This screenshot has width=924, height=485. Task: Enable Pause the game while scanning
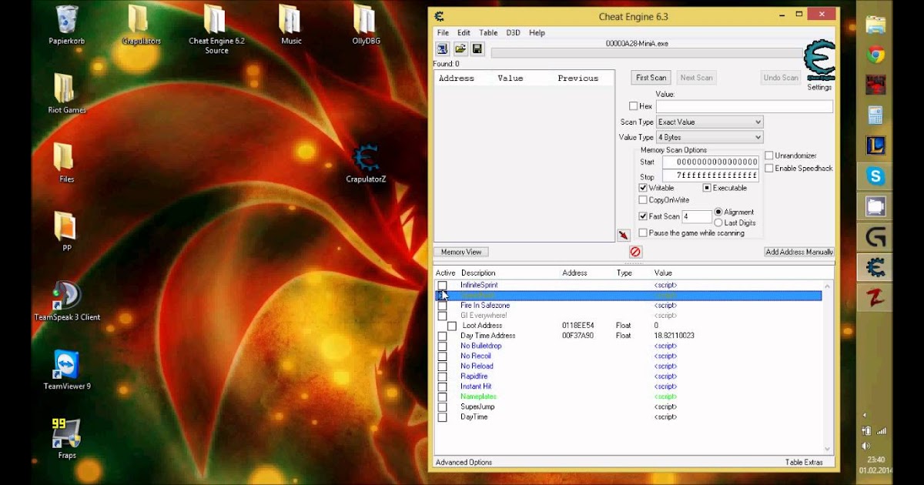point(643,232)
